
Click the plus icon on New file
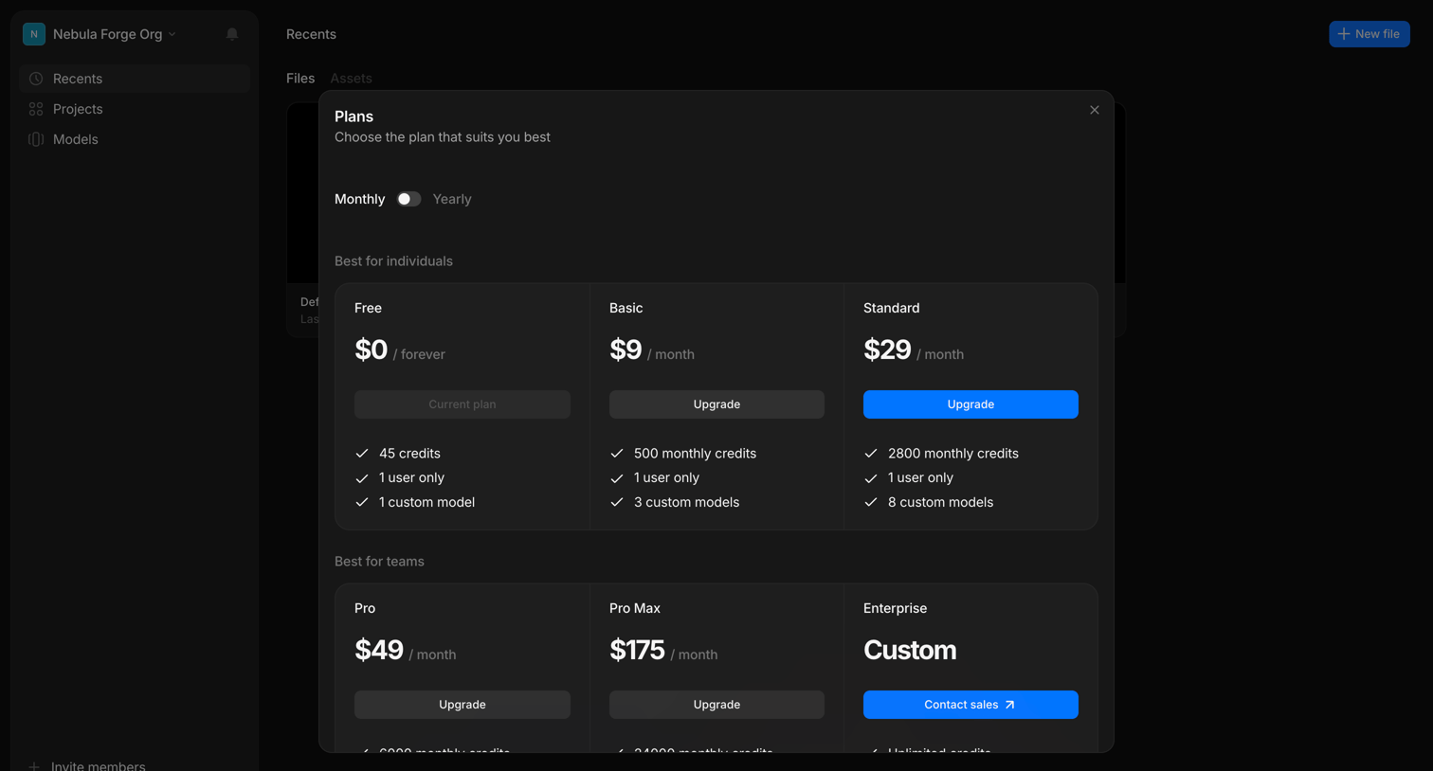pyautogui.click(x=1343, y=34)
